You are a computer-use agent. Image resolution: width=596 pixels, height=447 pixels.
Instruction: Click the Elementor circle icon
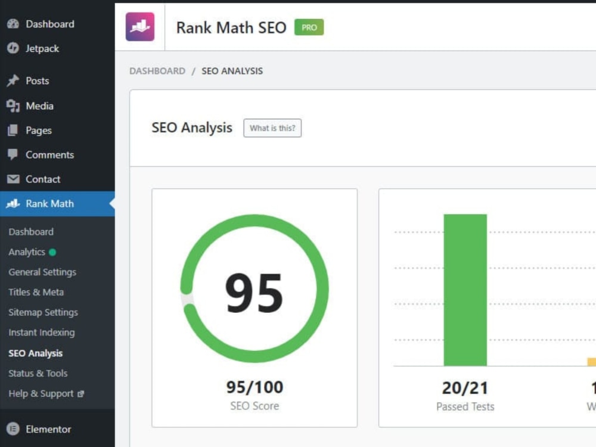point(13,429)
